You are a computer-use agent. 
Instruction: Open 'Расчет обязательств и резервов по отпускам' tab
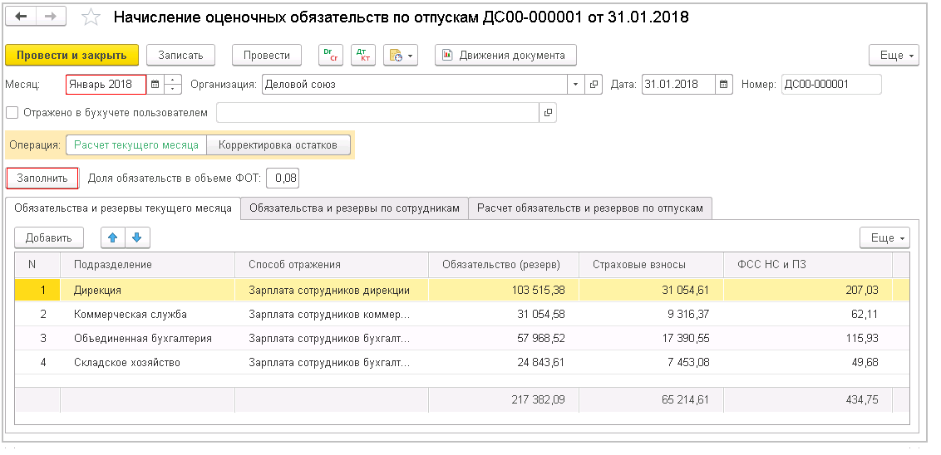[590, 208]
